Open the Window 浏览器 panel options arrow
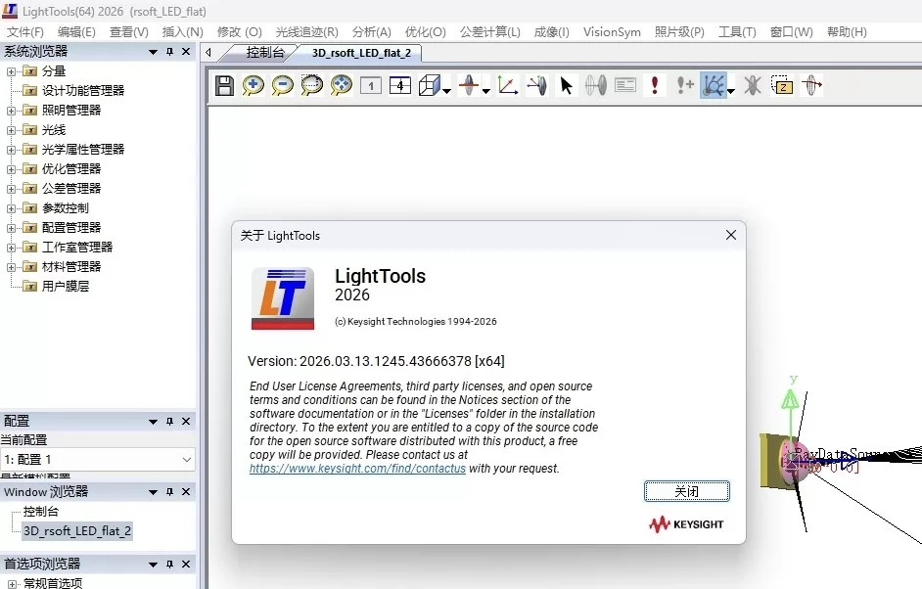Screen dimensions: 922x589 click(153, 492)
